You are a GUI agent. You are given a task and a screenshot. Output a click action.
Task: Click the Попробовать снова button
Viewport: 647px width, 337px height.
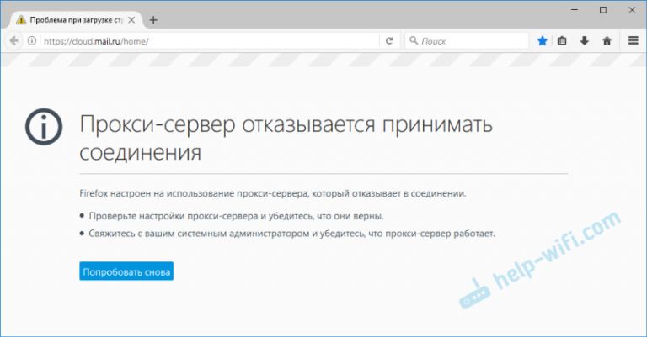click(126, 271)
